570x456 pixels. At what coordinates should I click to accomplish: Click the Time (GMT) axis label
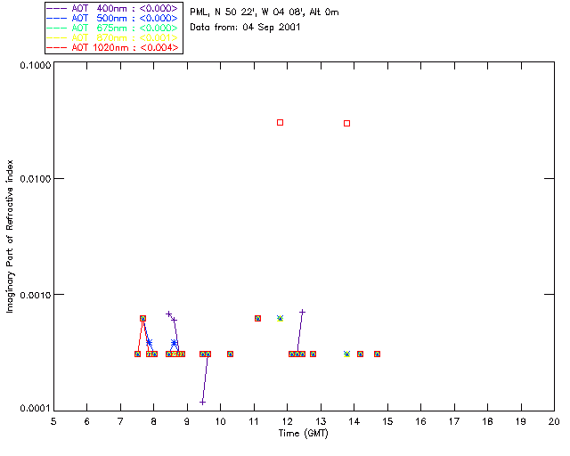(x=303, y=434)
